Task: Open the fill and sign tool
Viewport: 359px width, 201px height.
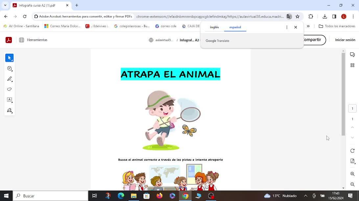Action: (x=10, y=111)
